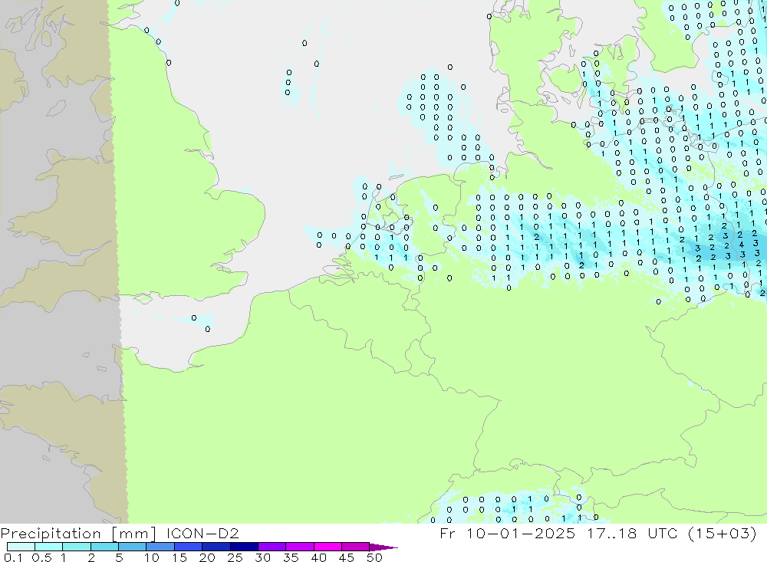Screen dimensions: 767x562
Task: Click the legend value label '0.1'
Action: [13, 557]
